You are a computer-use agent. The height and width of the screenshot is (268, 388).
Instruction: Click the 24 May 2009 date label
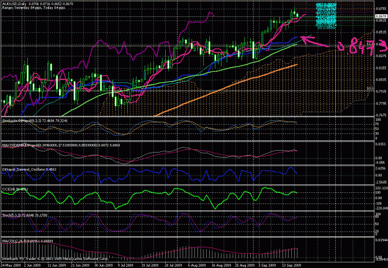click(x=10, y=266)
